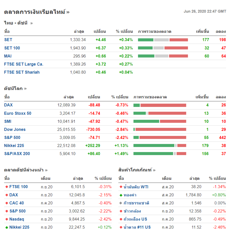Click the MAI last value 295.96
Viewport: 229px width, 237px height.
(x=79, y=56)
